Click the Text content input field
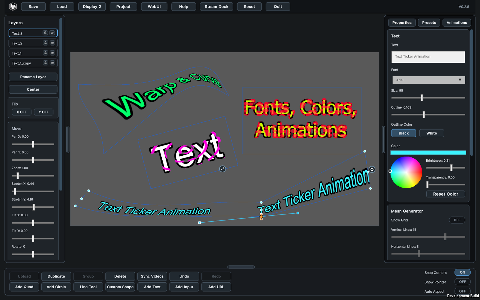Image resolution: width=480 pixels, height=300 pixels. click(428, 57)
